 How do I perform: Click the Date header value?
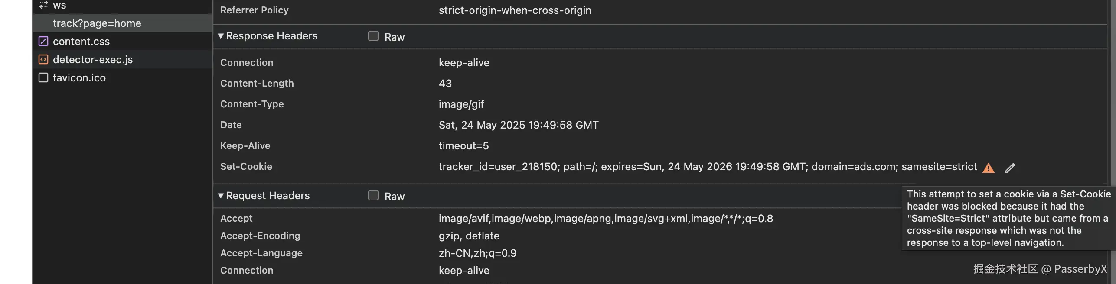tap(518, 125)
